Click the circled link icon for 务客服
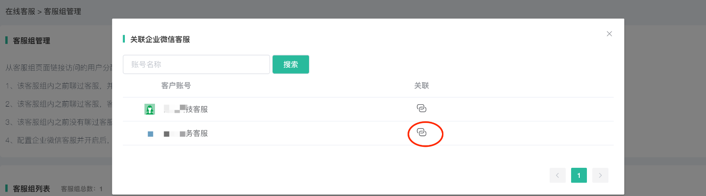 (x=421, y=132)
